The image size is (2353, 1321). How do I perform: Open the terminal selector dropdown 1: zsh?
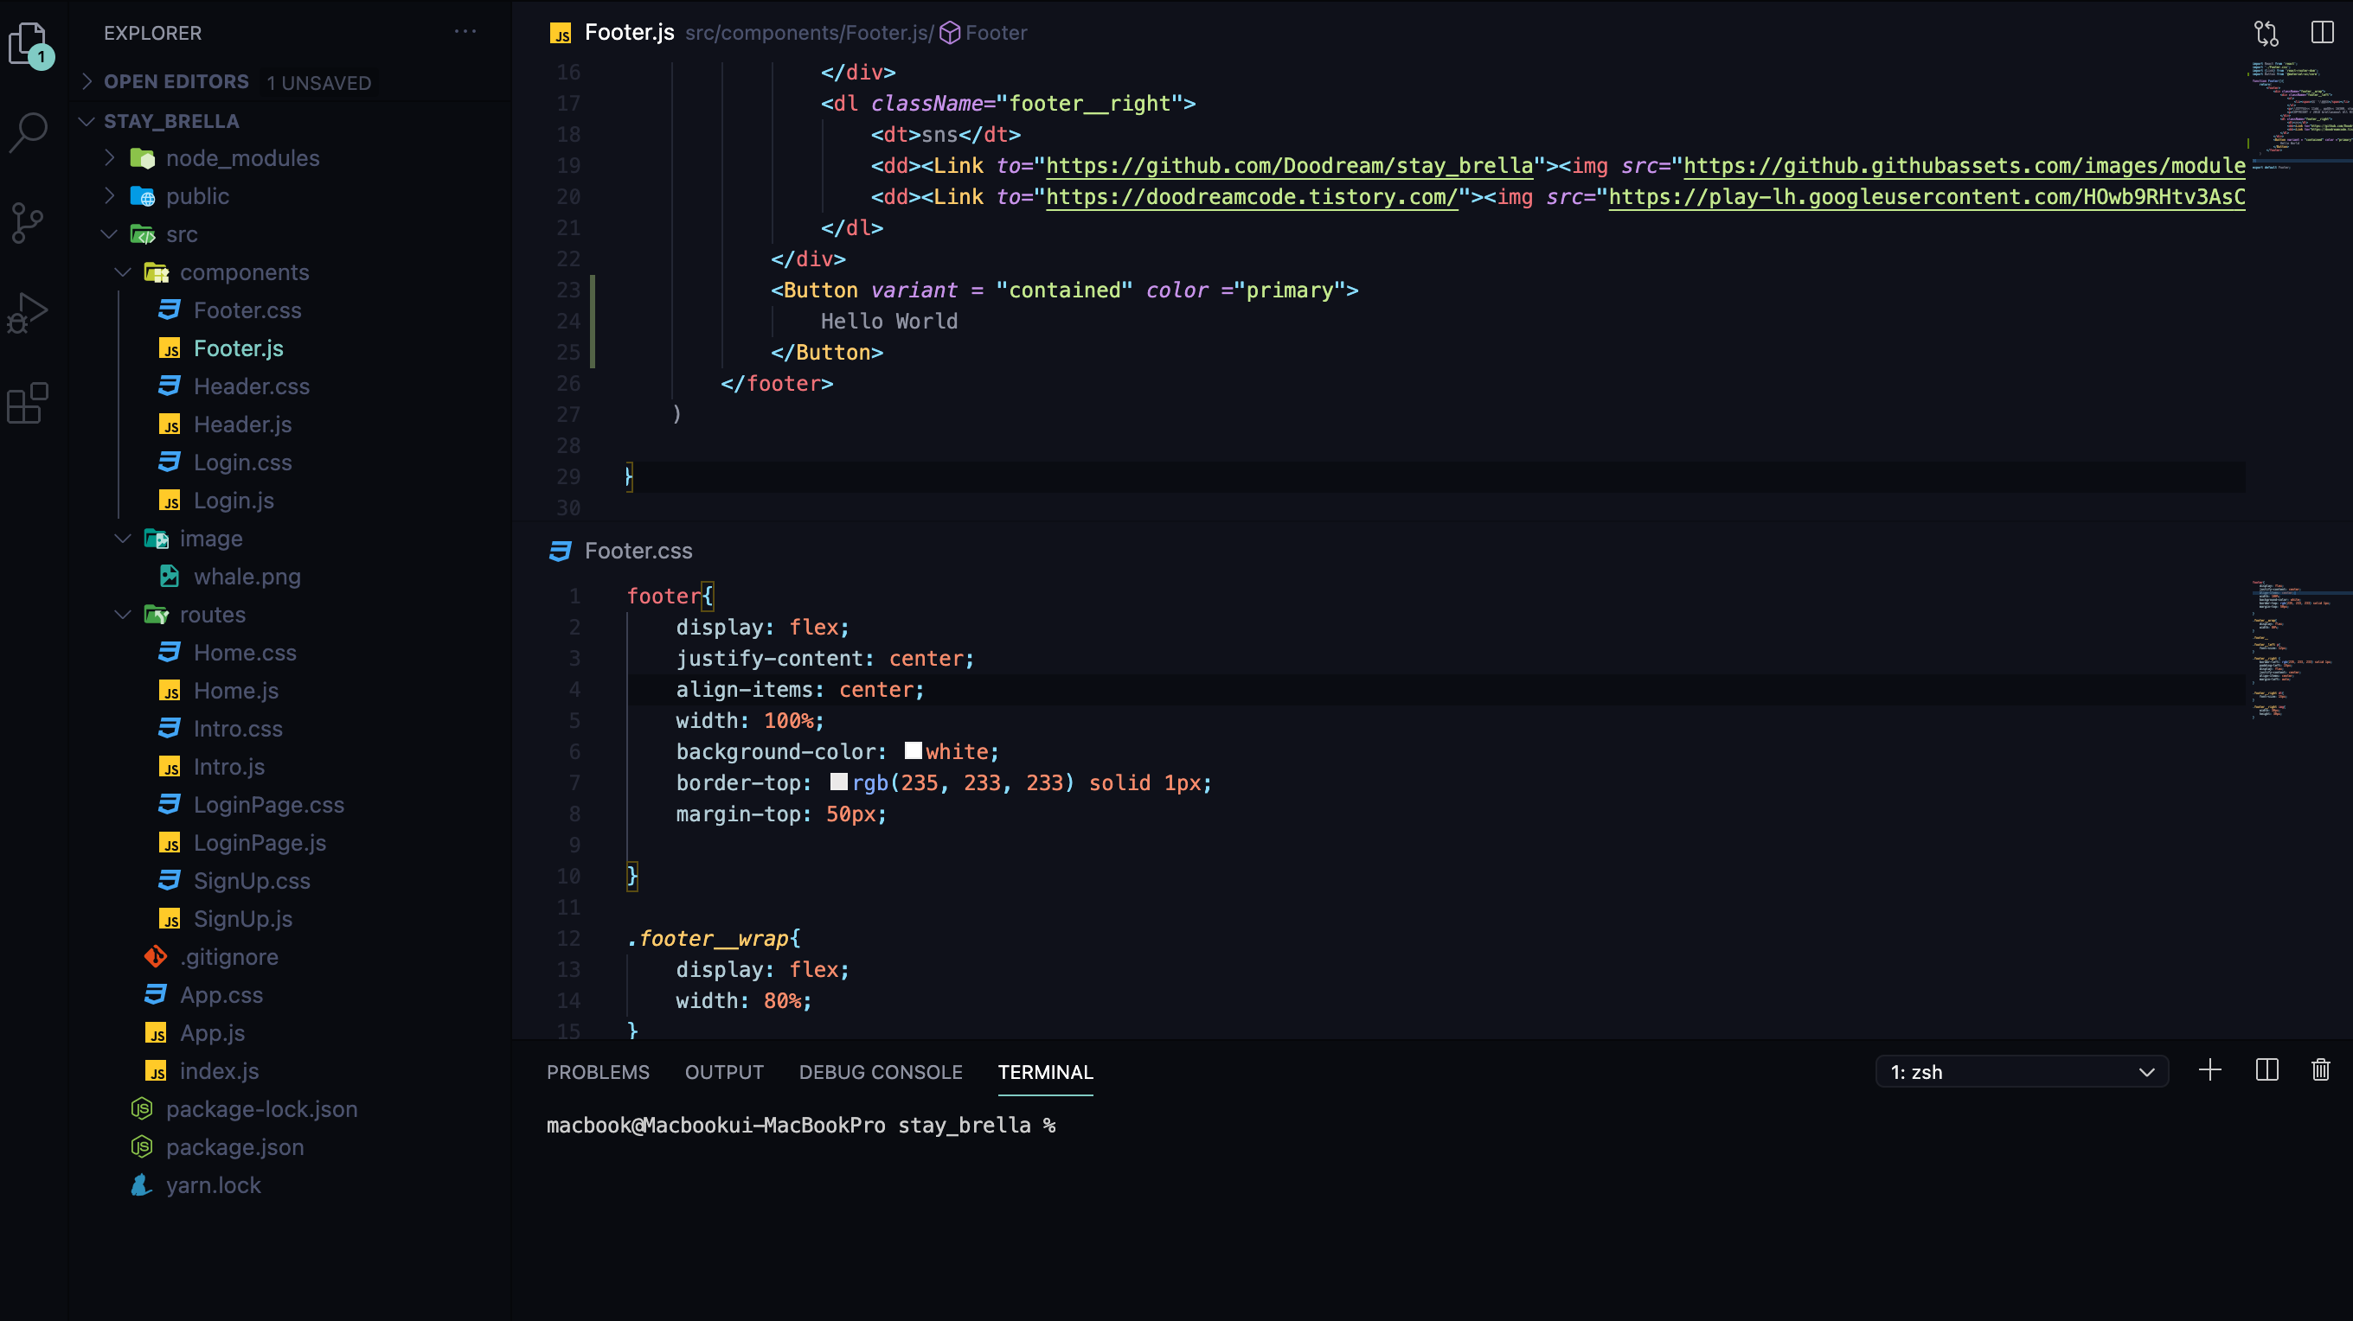click(2022, 1072)
